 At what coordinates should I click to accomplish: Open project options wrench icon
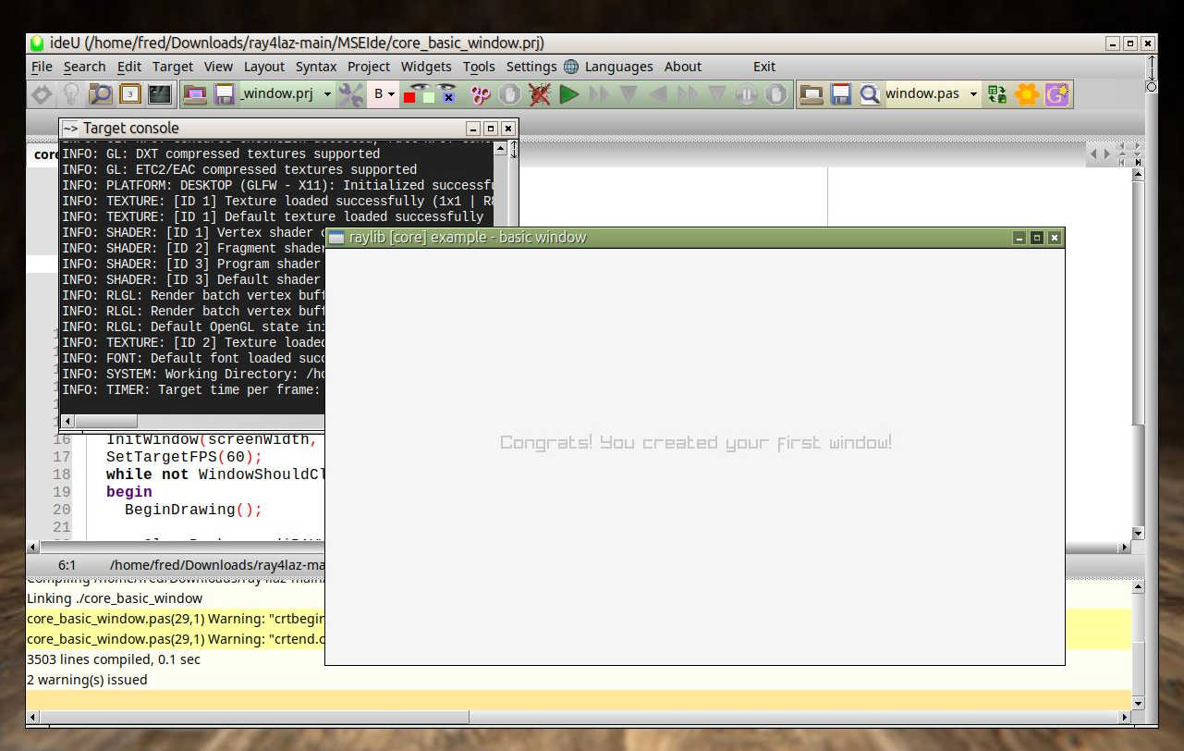point(351,94)
